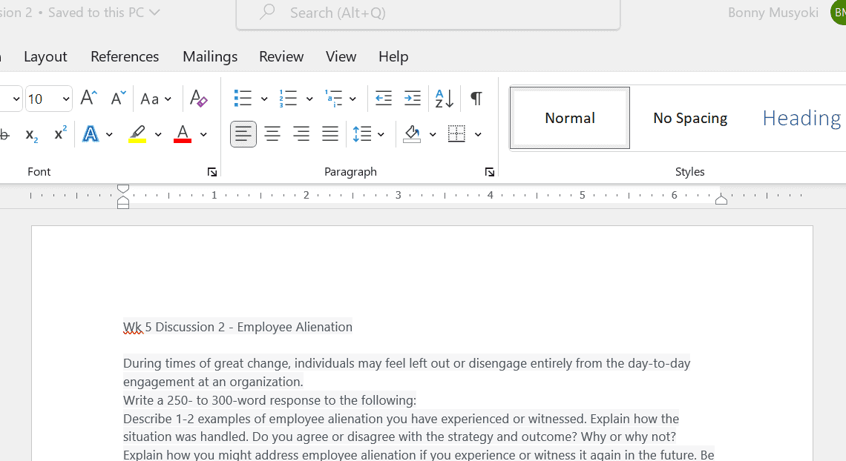Click the Decrease Indent icon
The image size is (846, 461).
[x=384, y=98]
